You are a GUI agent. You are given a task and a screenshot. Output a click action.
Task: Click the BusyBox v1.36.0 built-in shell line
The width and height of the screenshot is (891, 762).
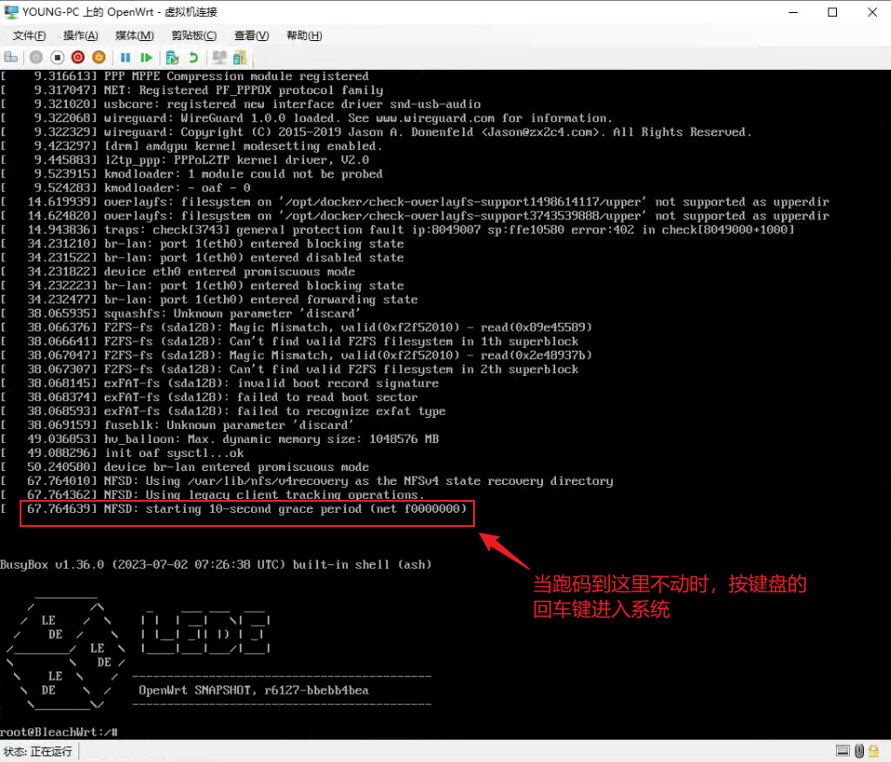tap(216, 565)
